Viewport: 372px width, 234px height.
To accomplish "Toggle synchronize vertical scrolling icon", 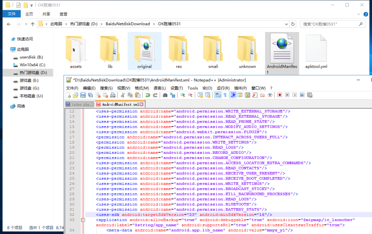I will point(200,95).
